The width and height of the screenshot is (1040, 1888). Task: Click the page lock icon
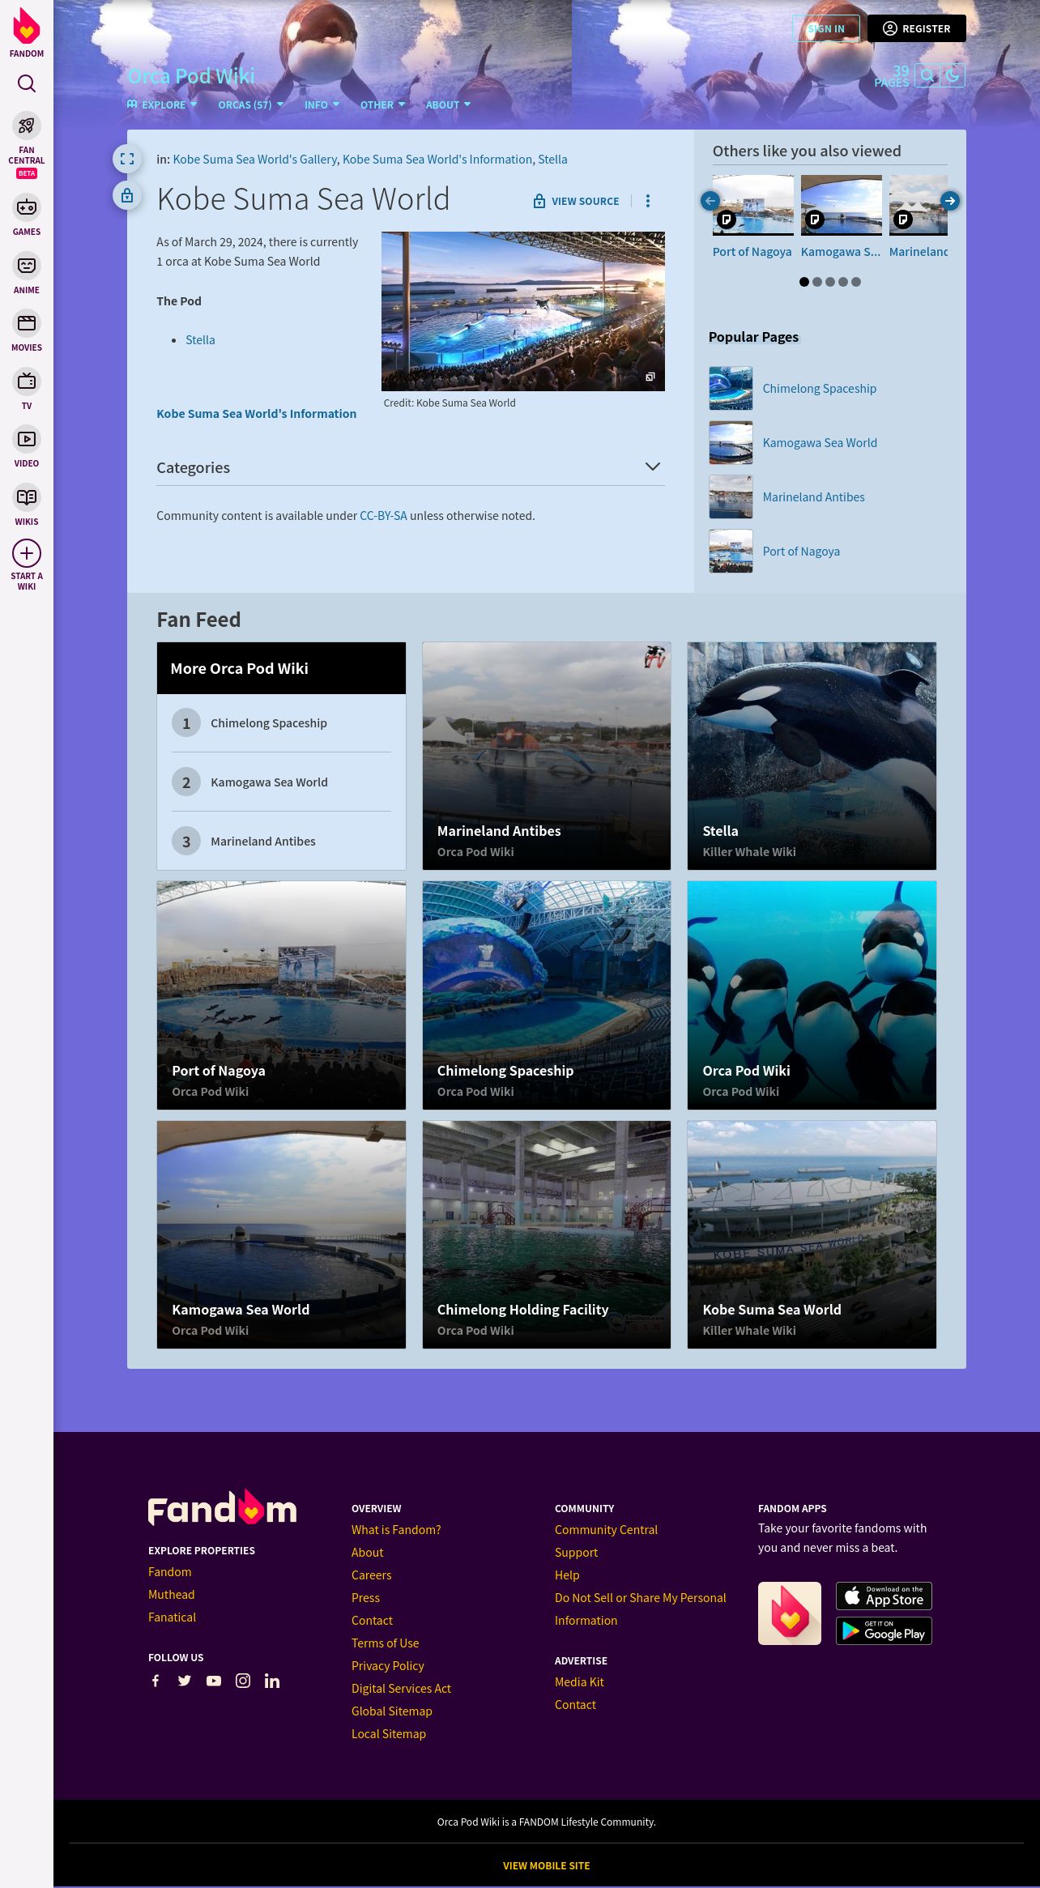(x=127, y=195)
